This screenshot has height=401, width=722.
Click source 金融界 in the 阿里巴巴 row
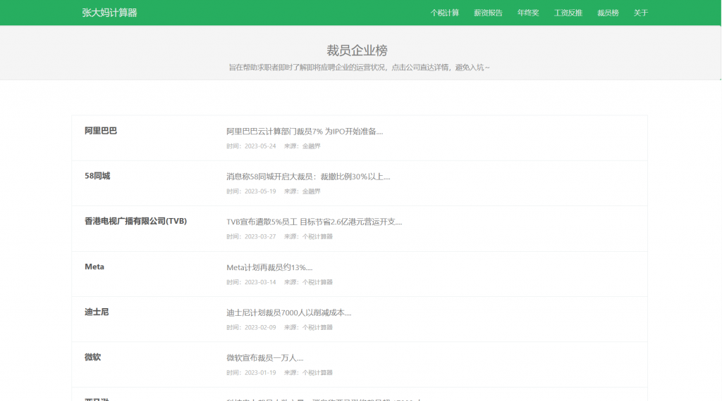pyautogui.click(x=311, y=146)
